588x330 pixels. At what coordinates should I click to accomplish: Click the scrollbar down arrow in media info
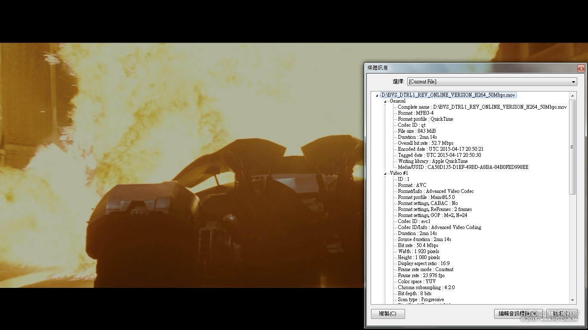(x=573, y=300)
